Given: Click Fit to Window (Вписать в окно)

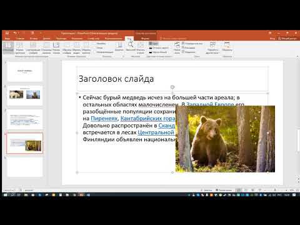Looking at the screenshot, I should (x=141, y=48).
